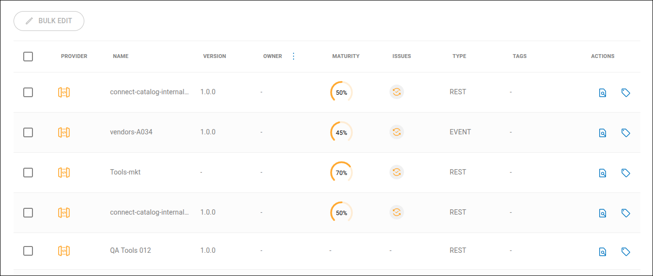Click tag icon for QA Tools 012

tap(625, 251)
